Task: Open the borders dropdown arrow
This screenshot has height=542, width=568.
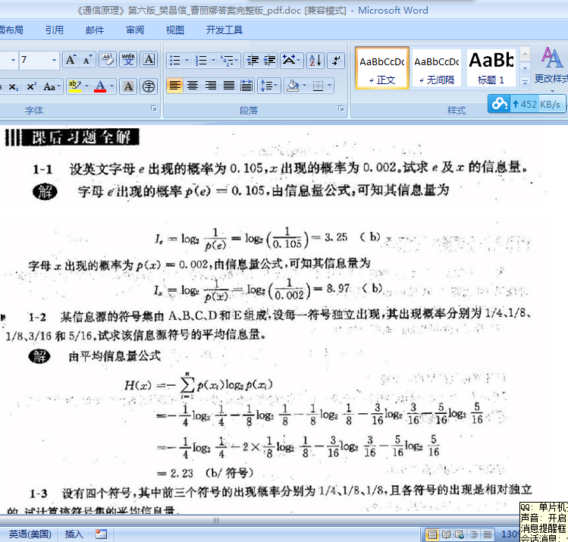Action: tap(329, 86)
